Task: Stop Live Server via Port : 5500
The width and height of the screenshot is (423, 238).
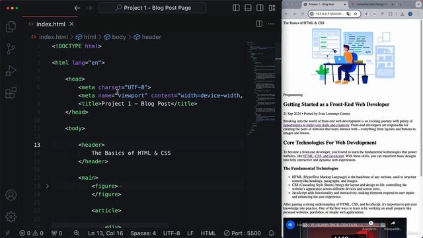Action: [x=243, y=233]
